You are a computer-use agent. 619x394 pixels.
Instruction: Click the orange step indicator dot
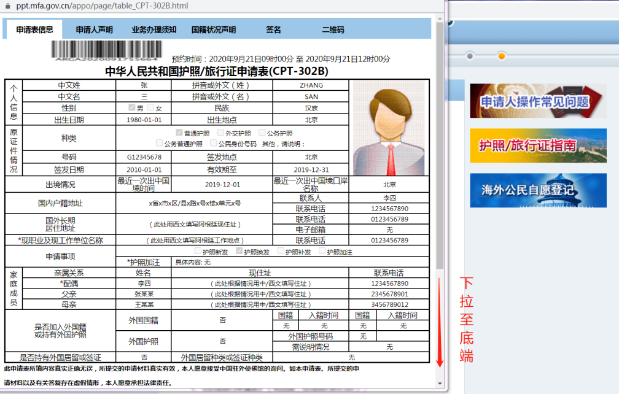point(501,56)
